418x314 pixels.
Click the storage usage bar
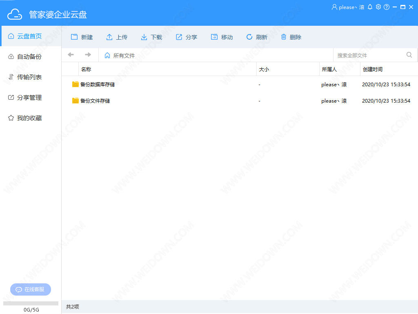pos(31,303)
